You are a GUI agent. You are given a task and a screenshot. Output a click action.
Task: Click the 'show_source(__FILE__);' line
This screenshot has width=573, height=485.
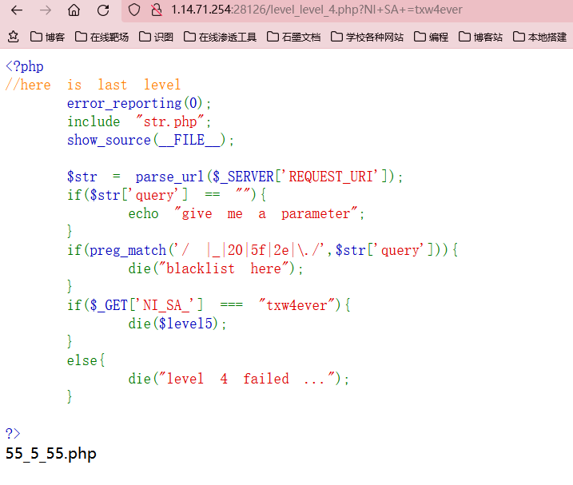pos(150,140)
